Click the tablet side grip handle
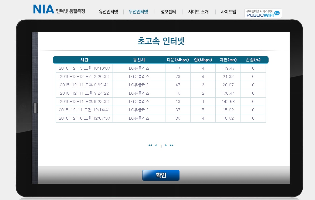Viewport: 315px width, 200px height. [36, 108]
